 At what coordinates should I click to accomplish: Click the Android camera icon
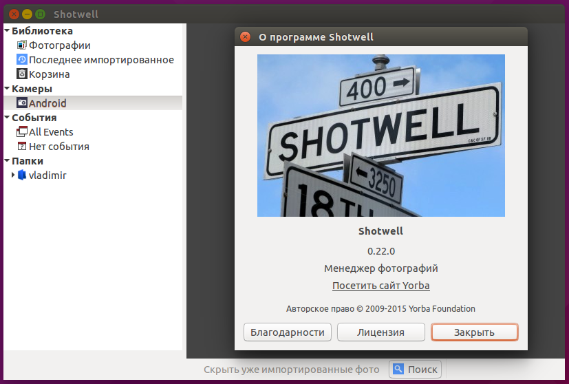(22, 103)
